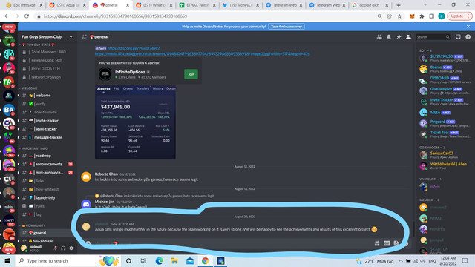The height and width of the screenshot is (267, 475).
Task: Open File Explorer from taskbar
Action: [x=174, y=260]
